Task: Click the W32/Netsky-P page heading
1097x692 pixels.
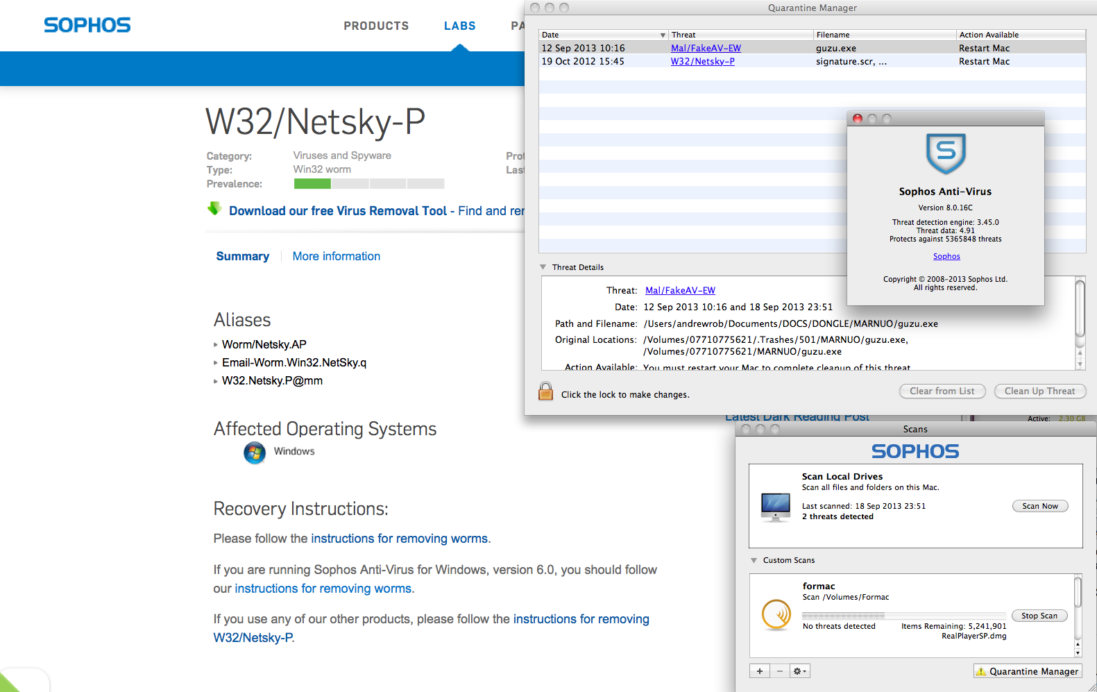Action: click(315, 121)
